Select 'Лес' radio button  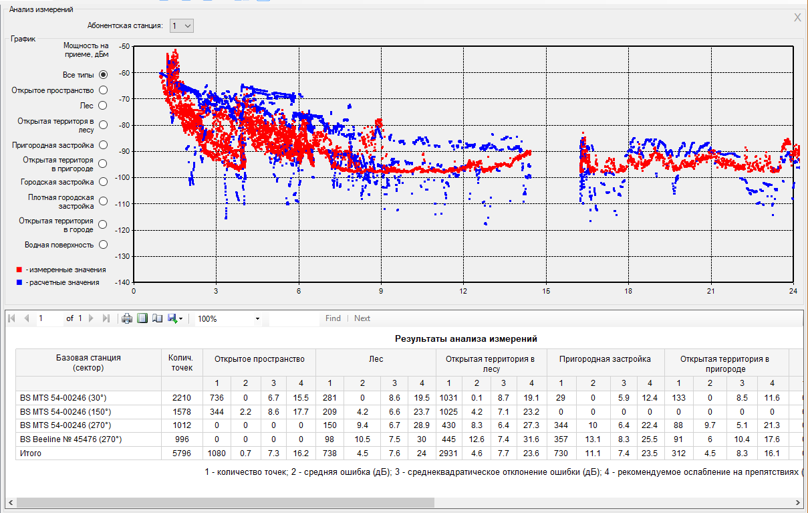coord(103,105)
